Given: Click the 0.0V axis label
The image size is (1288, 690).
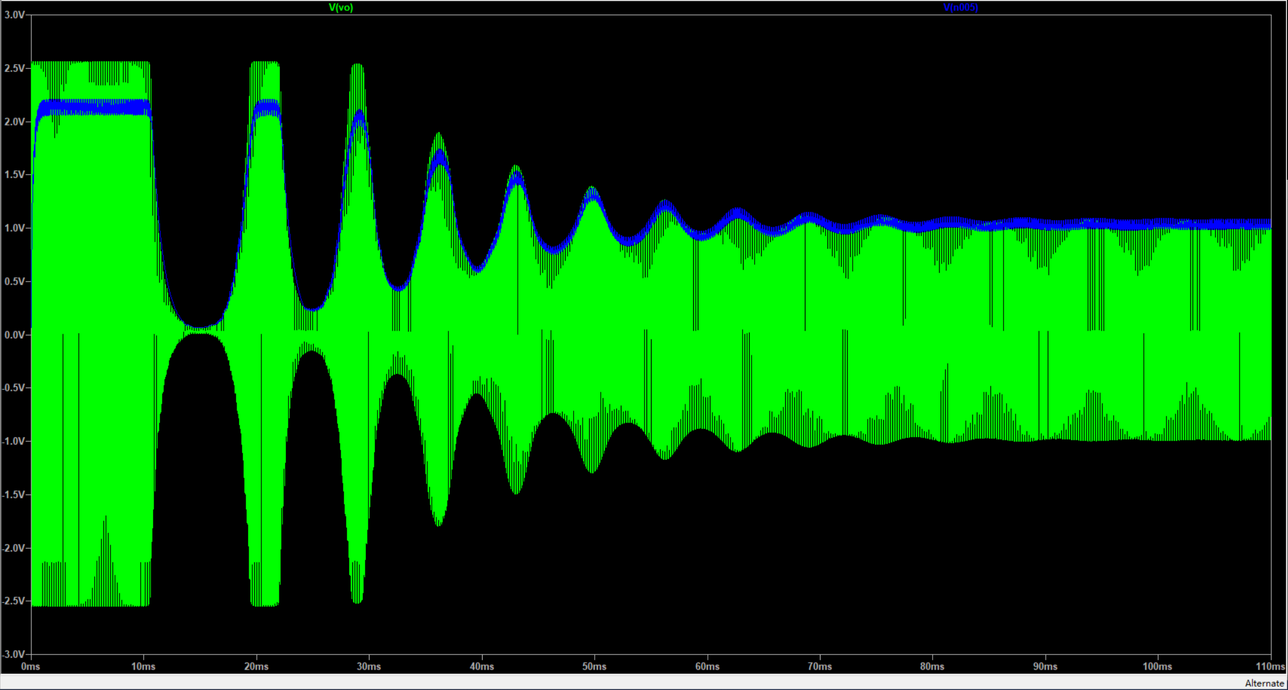Looking at the screenshot, I should tap(15, 335).
